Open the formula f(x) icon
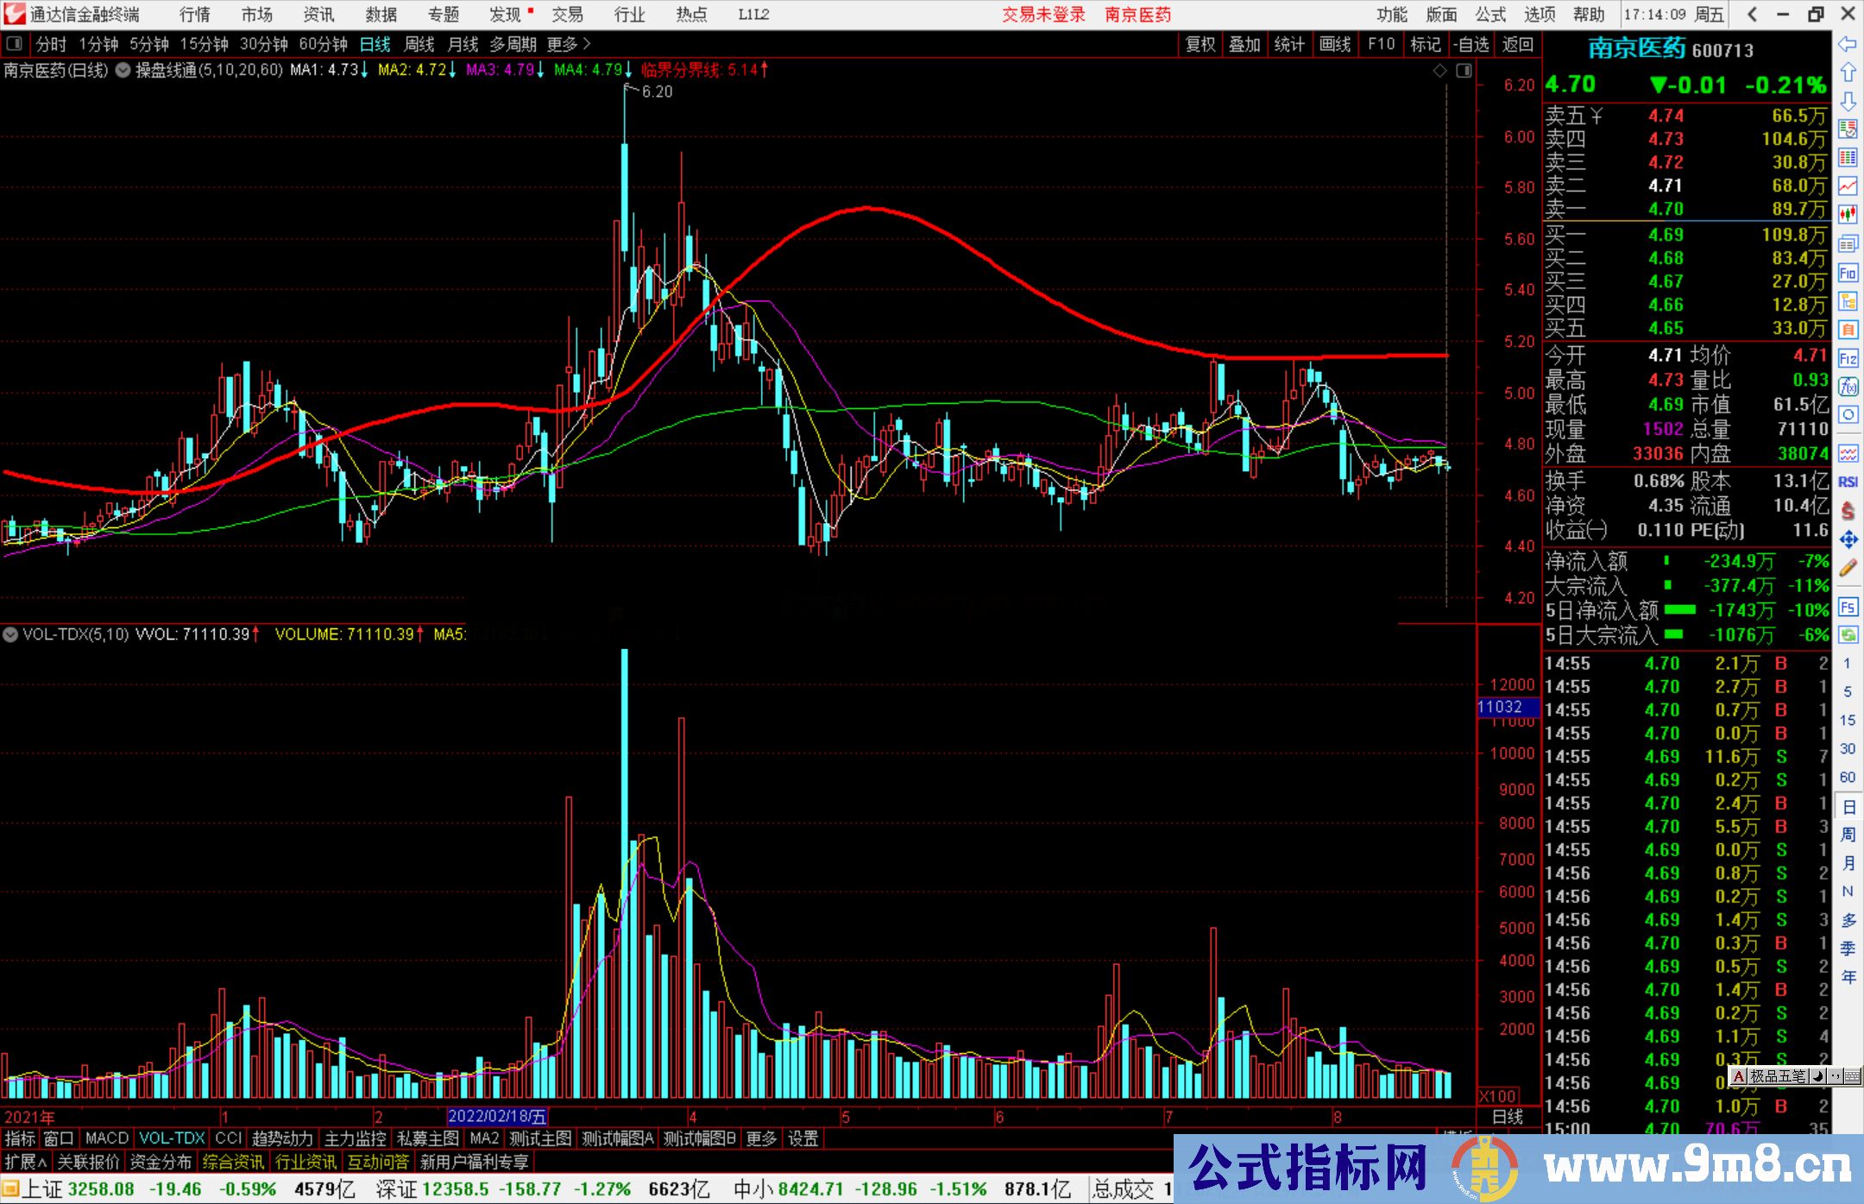This screenshot has height=1204, width=1864. [x=1848, y=387]
